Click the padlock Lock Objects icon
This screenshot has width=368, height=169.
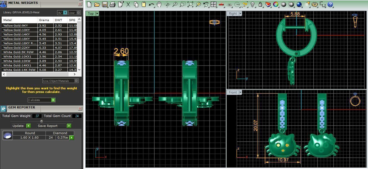coord(260,4)
